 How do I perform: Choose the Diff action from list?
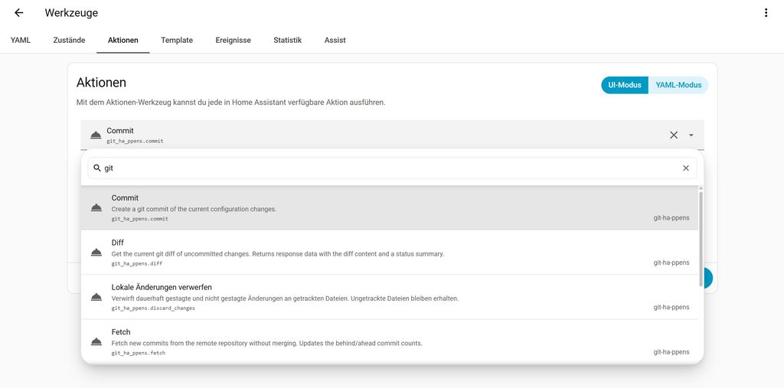(390, 253)
